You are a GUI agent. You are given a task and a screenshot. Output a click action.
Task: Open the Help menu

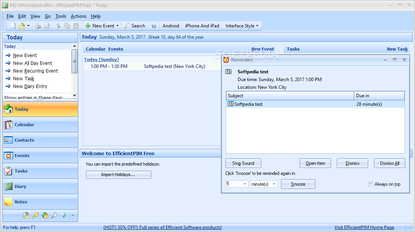coord(96,16)
